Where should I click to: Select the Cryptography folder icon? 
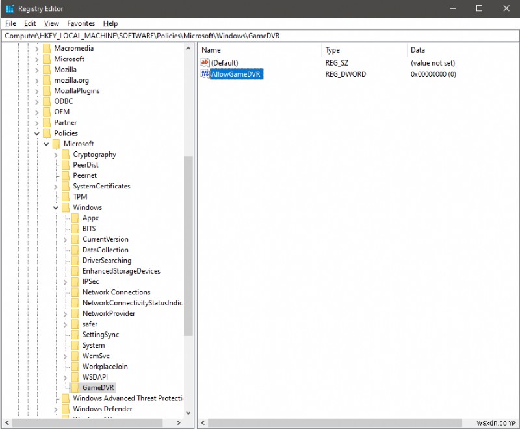(x=66, y=154)
